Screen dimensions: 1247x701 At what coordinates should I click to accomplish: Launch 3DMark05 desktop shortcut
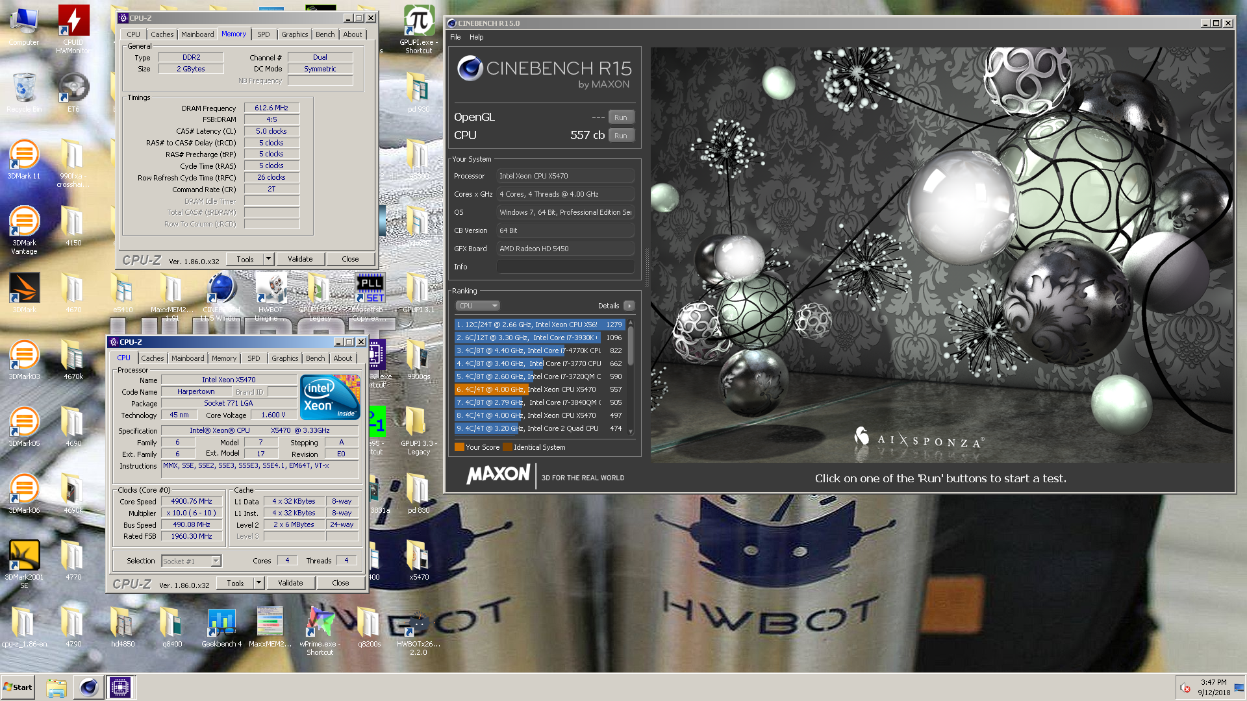(24, 427)
